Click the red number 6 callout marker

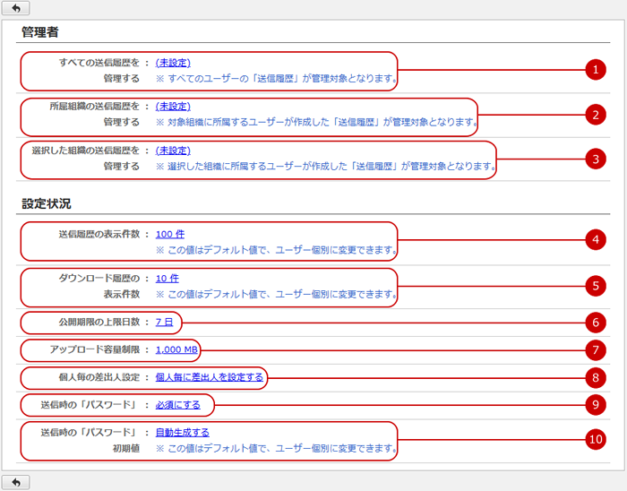tap(595, 322)
